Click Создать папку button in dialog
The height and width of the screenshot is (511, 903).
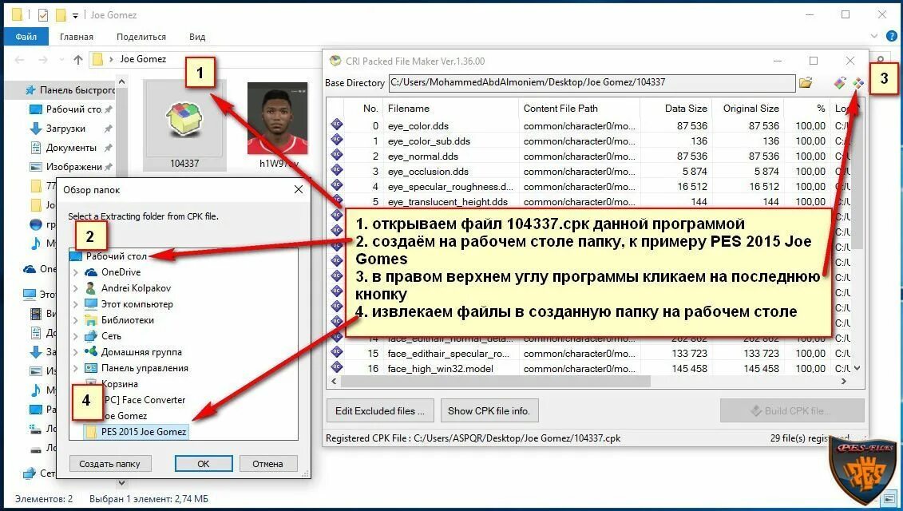pyautogui.click(x=110, y=463)
